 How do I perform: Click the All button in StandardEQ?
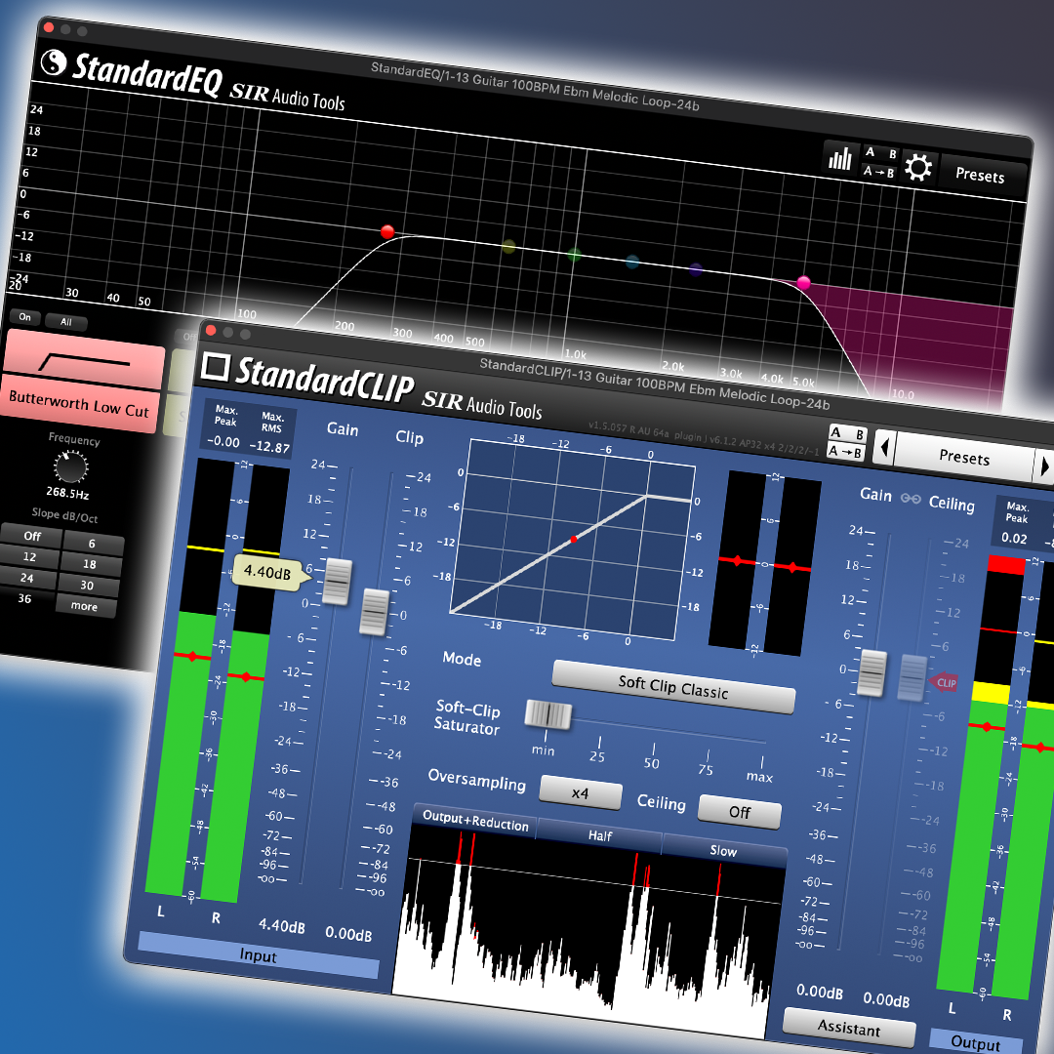coord(66,322)
